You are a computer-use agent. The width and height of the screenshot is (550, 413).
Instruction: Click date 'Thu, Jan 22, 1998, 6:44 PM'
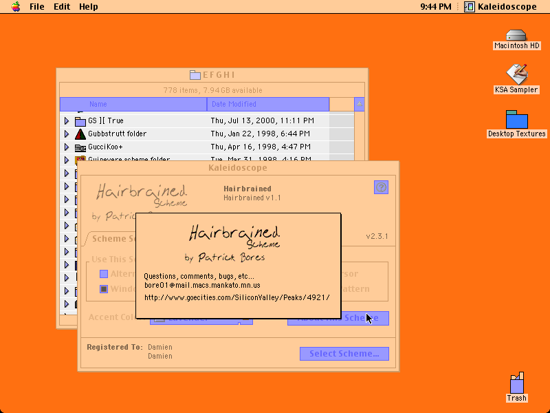tap(260, 134)
